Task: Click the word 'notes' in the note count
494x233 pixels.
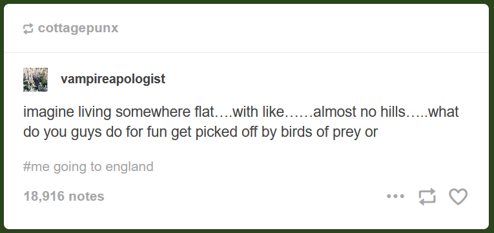Action: (87, 196)
